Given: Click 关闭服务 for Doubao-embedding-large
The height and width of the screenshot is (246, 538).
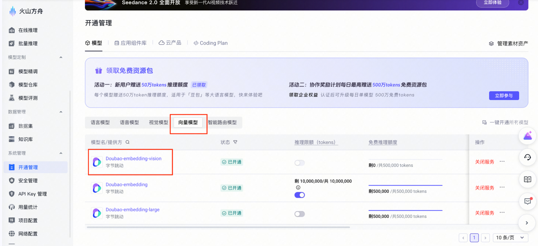Looking at the screenshot, I should [485, 213].
